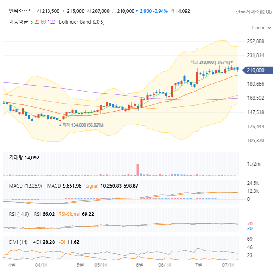273x280 pixels.
Task: Click the orange RSI-Signal label
Action: [x=69, y=214]
